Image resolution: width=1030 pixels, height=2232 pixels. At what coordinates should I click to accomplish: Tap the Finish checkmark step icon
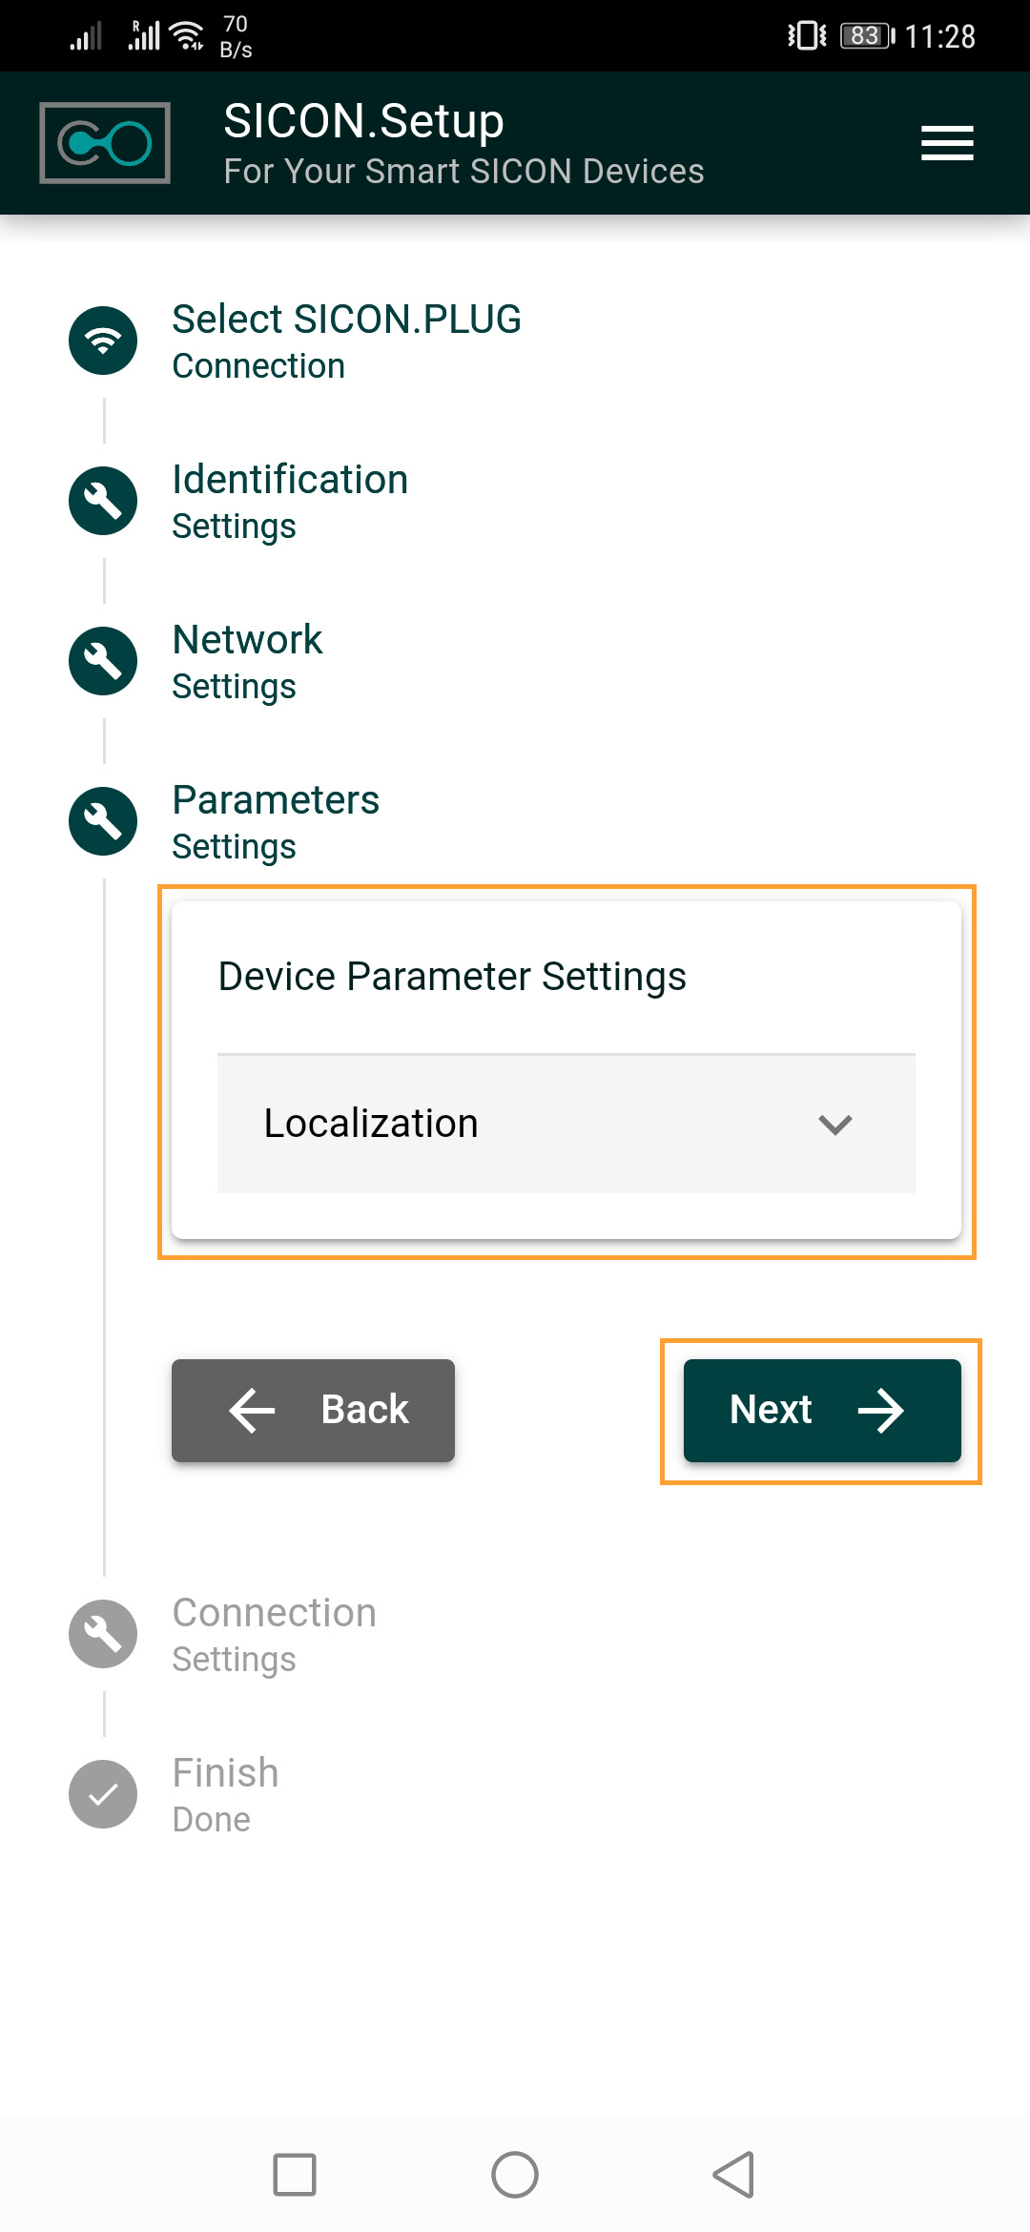(103, 1794)
